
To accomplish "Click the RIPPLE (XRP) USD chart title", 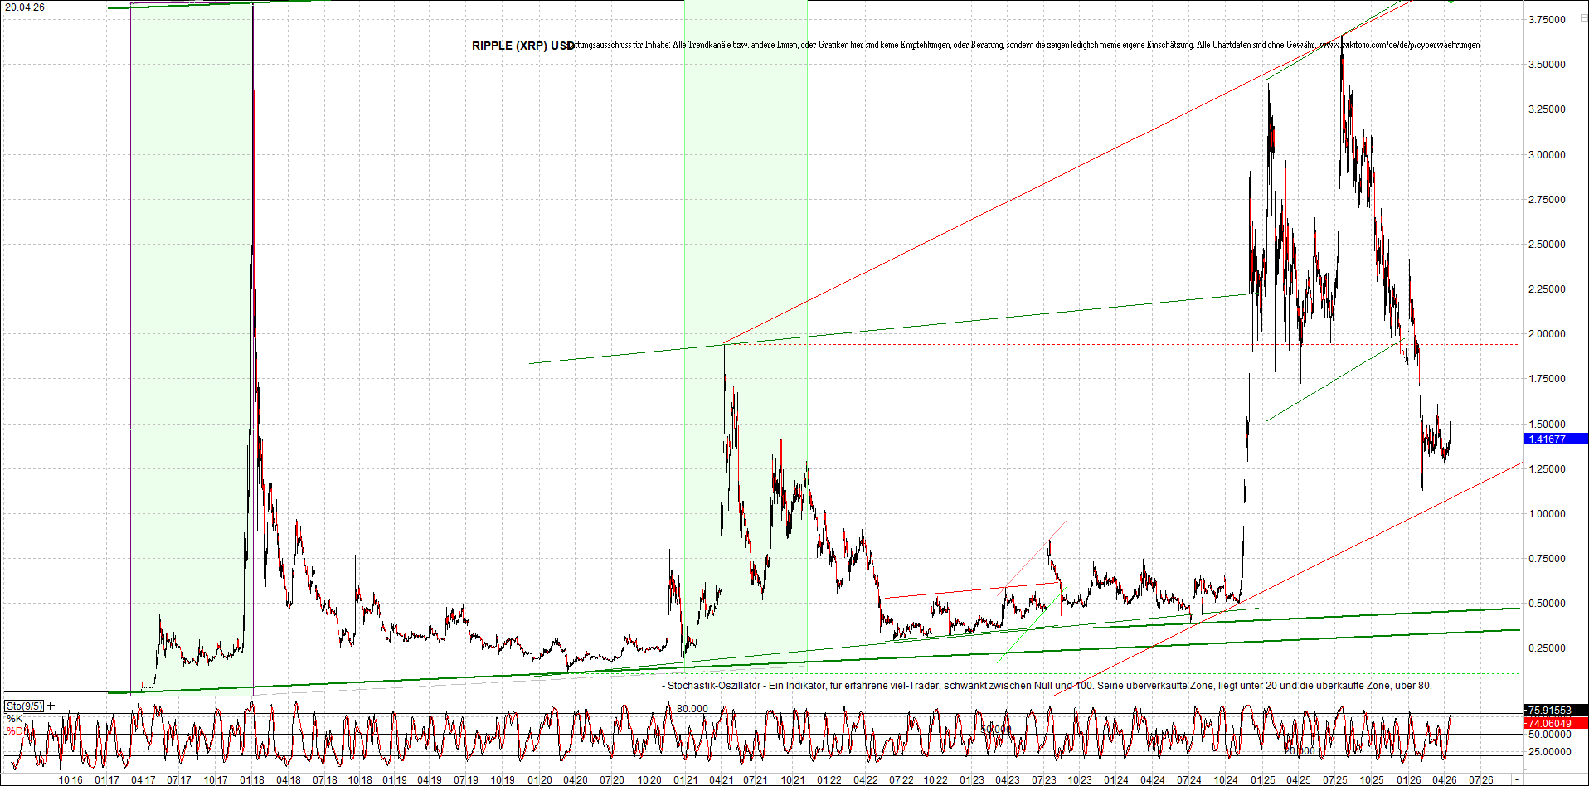I will pyautogui.click(x=522, y=46).
